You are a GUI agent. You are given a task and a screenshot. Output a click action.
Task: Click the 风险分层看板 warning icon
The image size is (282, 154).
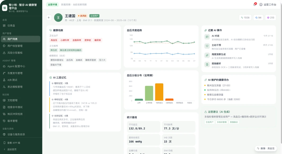click(x=4, y=53)
